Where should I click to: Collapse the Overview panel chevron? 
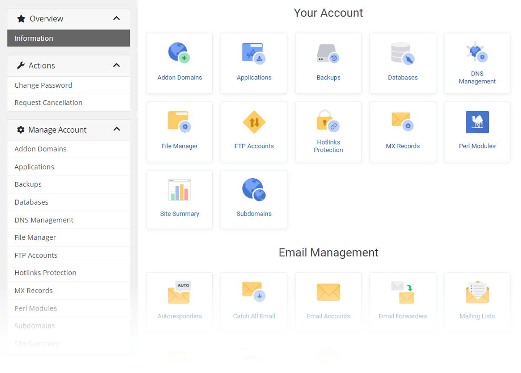tap(116, 18)
